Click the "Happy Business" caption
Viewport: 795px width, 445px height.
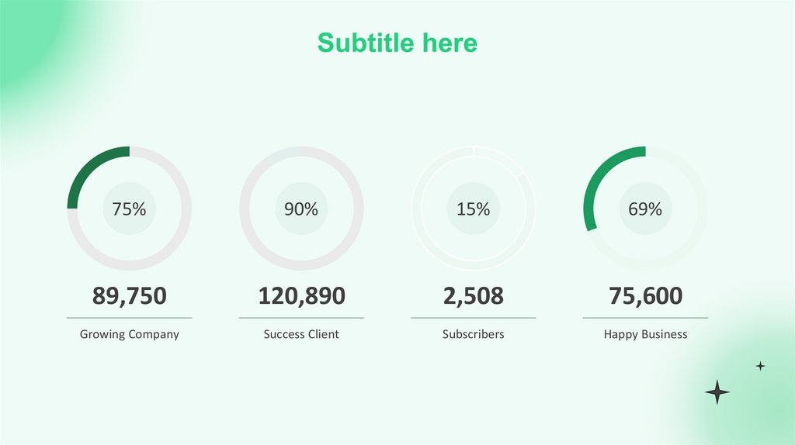click(645, 334)
